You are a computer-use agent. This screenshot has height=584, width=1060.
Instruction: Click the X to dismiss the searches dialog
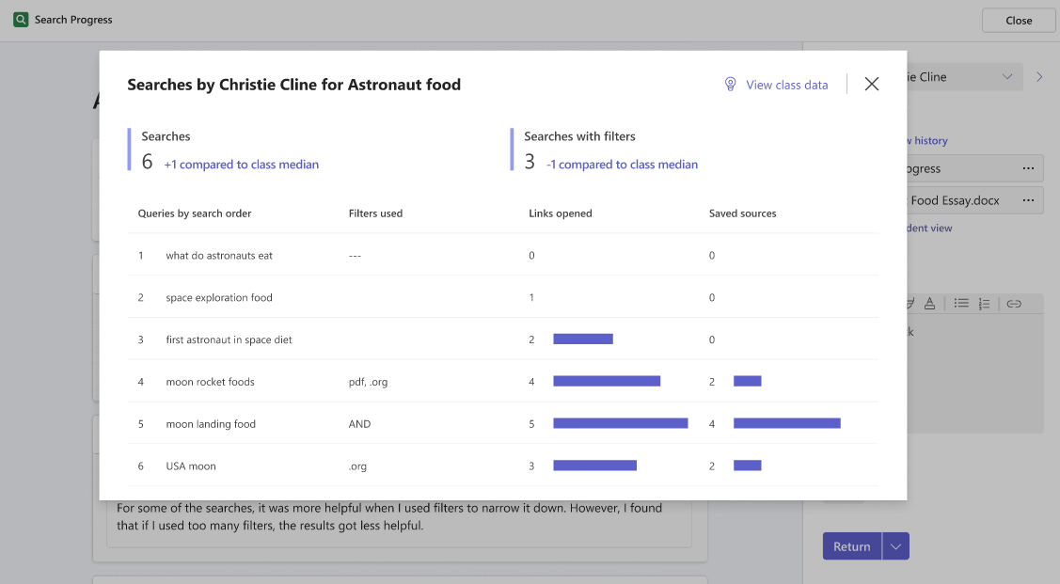click(x=871, y=84)
